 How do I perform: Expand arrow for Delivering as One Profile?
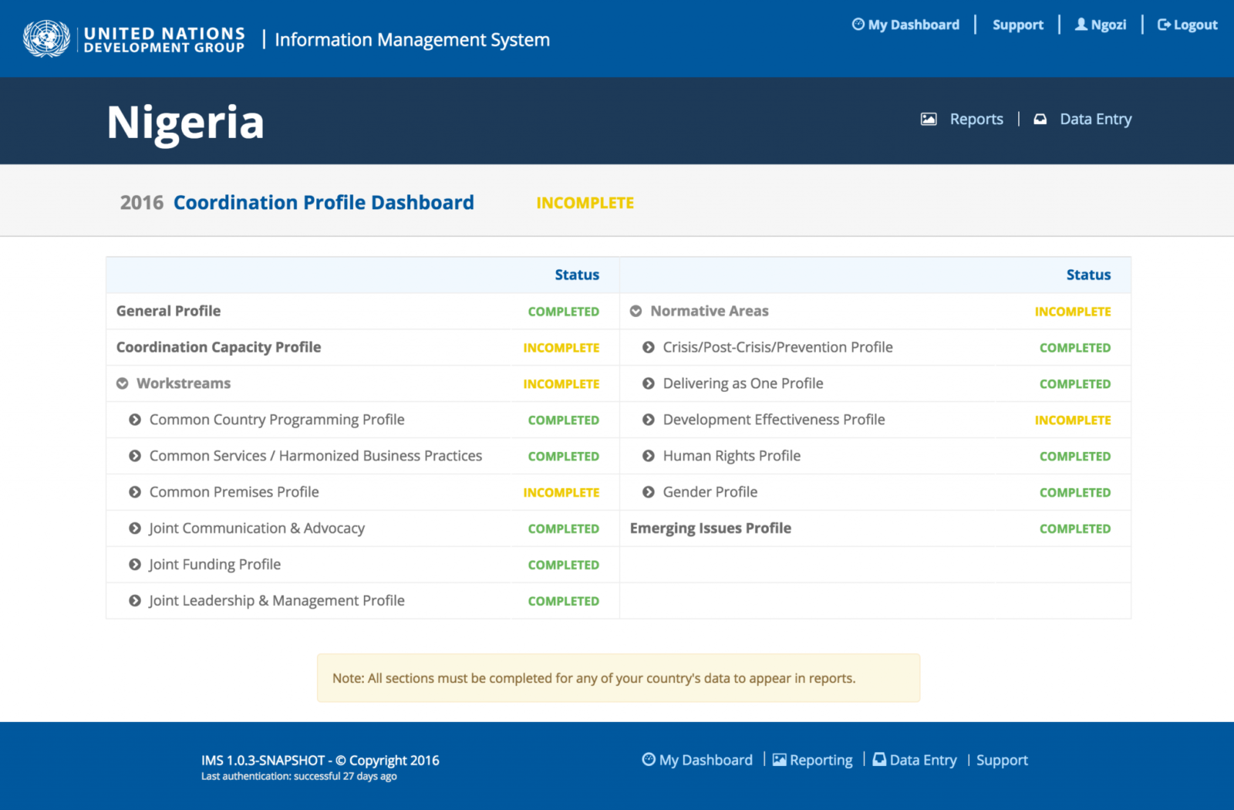[x=649, y=383]
